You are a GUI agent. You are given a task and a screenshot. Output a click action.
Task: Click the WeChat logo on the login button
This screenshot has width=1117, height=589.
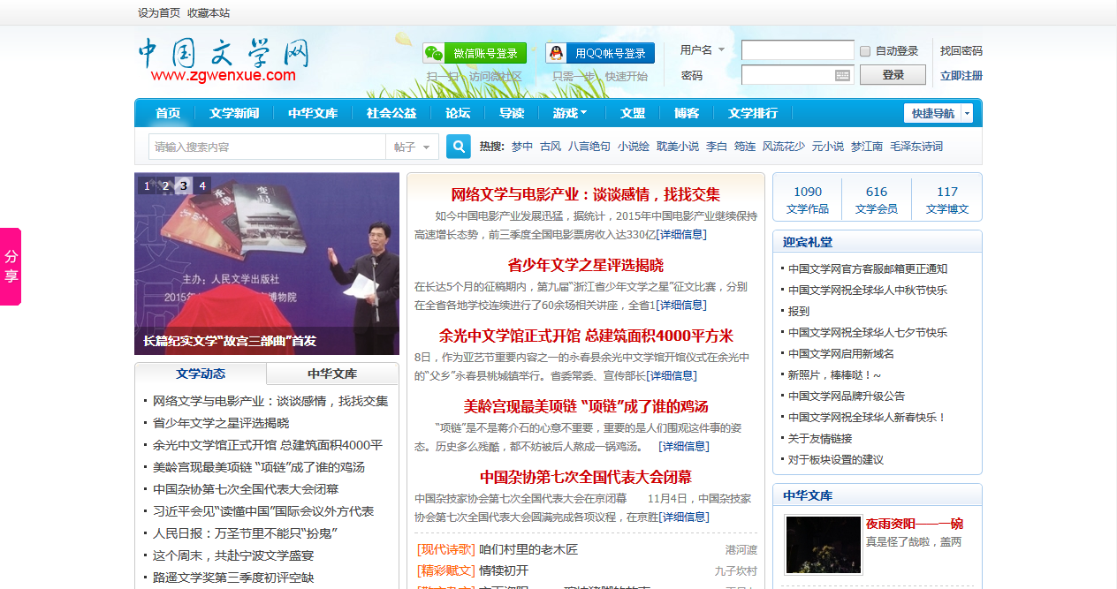[434, 54]
